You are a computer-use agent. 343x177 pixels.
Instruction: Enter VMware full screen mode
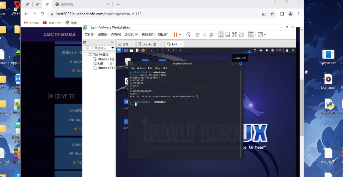[x=234, y=35]
